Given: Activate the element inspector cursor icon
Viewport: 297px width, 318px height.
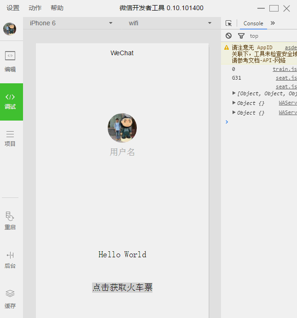Looking at the screenshot, I should pyautogui.click(x=229, y=23).
